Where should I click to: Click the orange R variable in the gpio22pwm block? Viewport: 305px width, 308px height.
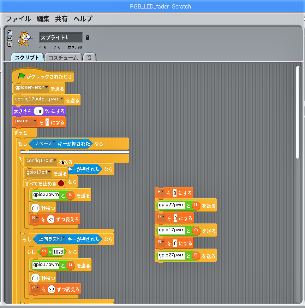(70, 194)
